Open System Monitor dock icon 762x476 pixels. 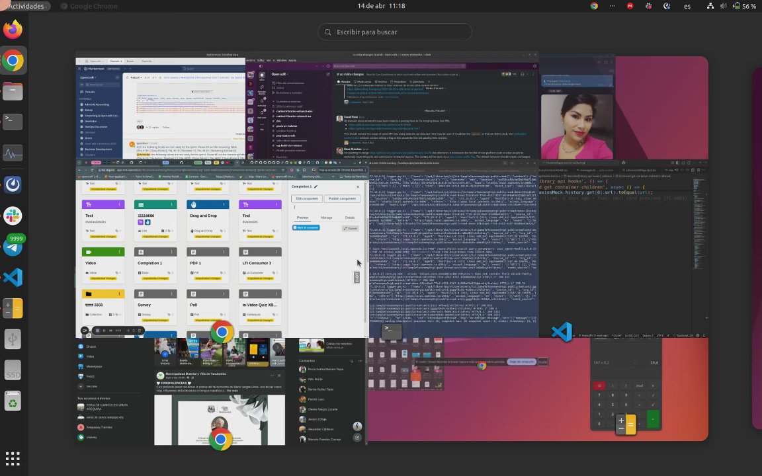(x=13, y=153)
